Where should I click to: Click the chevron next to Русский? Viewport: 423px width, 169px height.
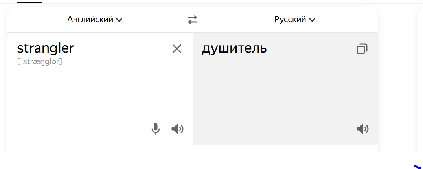(312, 20)
